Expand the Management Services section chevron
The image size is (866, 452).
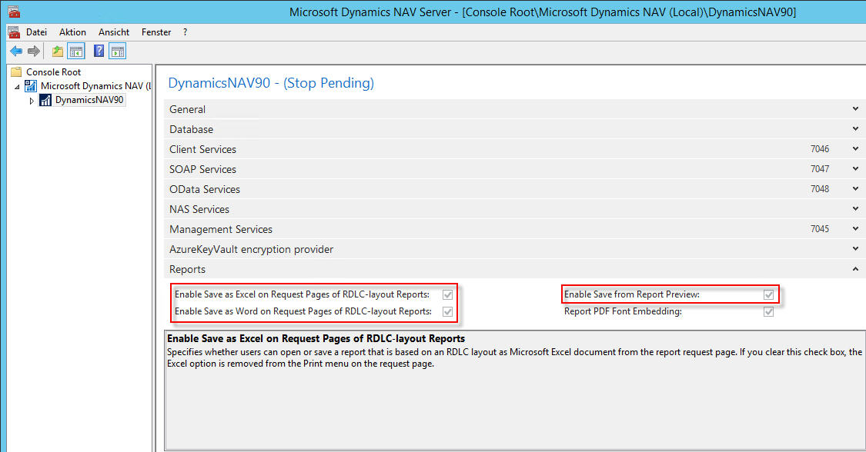click(855, 229)
